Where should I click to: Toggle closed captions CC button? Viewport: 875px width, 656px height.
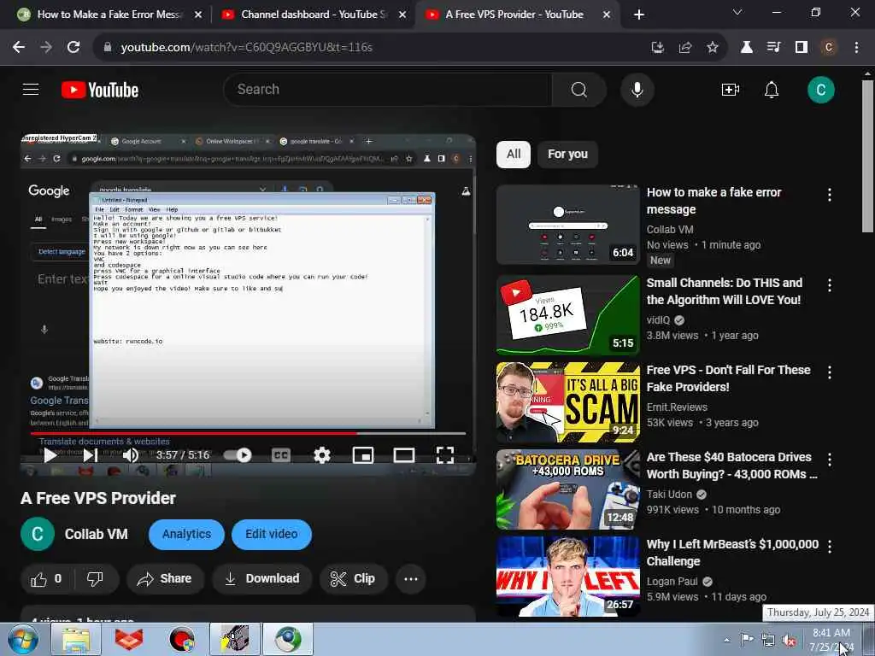click(280, 455)
